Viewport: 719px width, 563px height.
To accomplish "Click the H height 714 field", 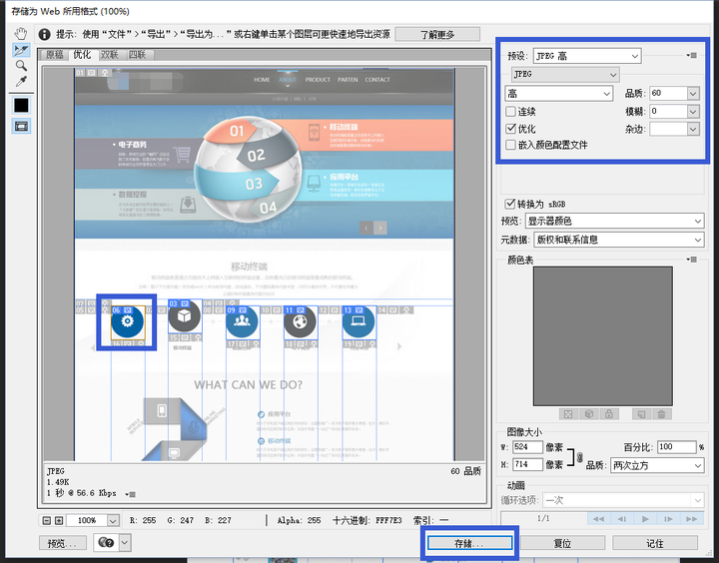I will tap(527, 464).
